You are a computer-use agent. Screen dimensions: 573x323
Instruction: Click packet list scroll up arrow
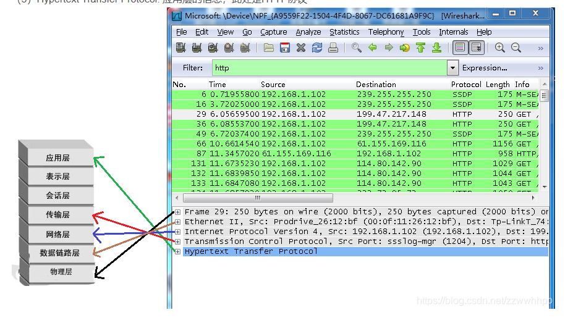point(545,85)
